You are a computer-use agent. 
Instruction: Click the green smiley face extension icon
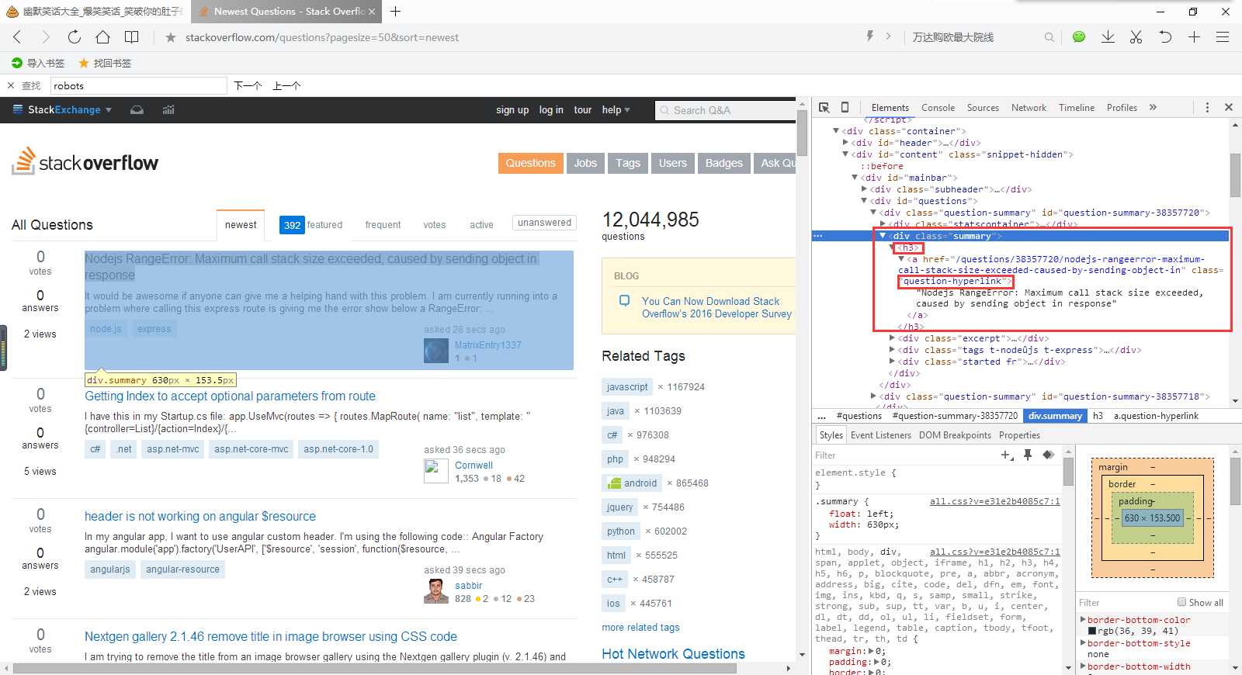coord(1078,36)
